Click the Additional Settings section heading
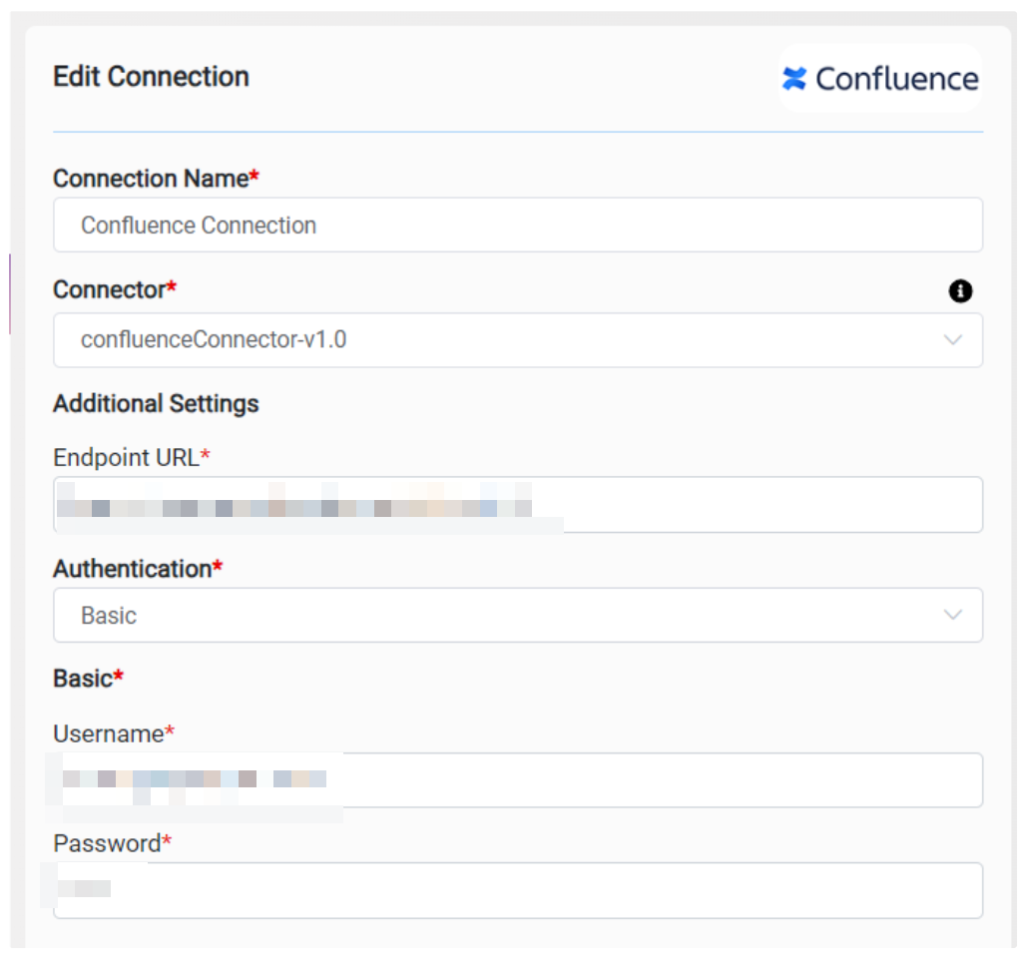Screen dimensions: 1031x969 (156, 404)
